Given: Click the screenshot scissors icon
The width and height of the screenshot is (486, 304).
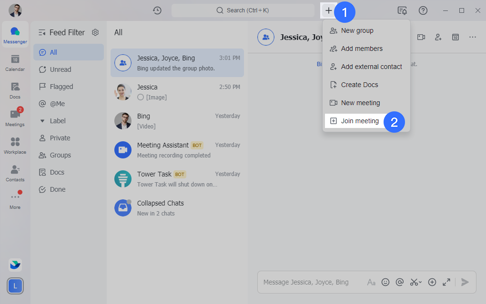Looking at the screenshot, I should coord(415,282).
